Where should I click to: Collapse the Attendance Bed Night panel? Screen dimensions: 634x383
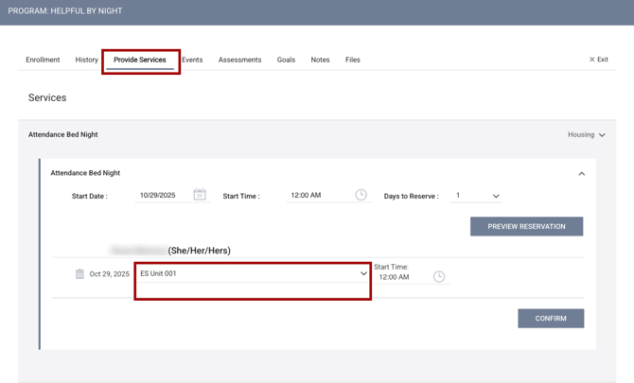[581, 174]
